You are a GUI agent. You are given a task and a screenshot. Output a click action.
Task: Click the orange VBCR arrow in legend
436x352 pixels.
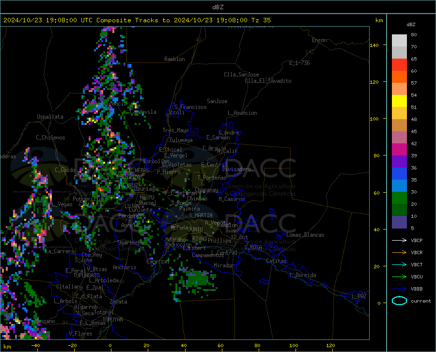[399, 253]
